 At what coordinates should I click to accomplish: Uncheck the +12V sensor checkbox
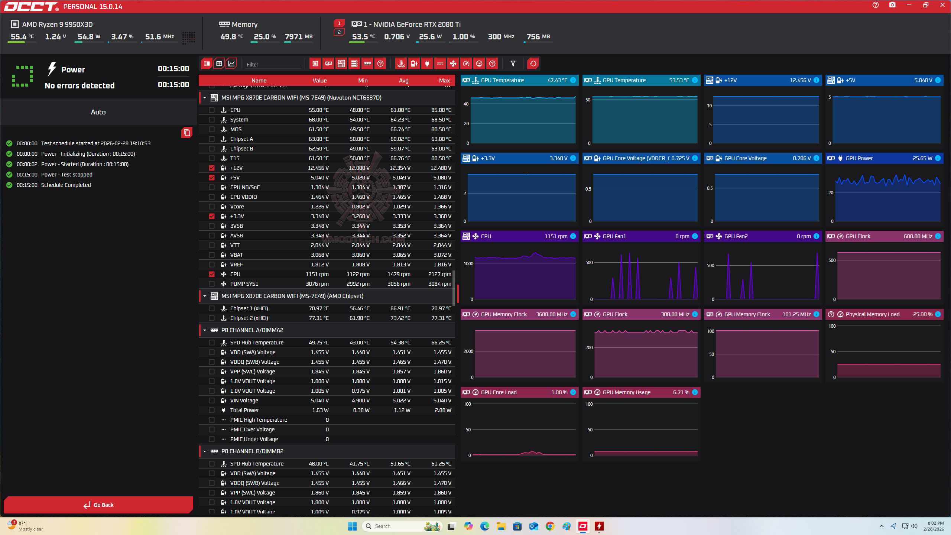(212, 168)
